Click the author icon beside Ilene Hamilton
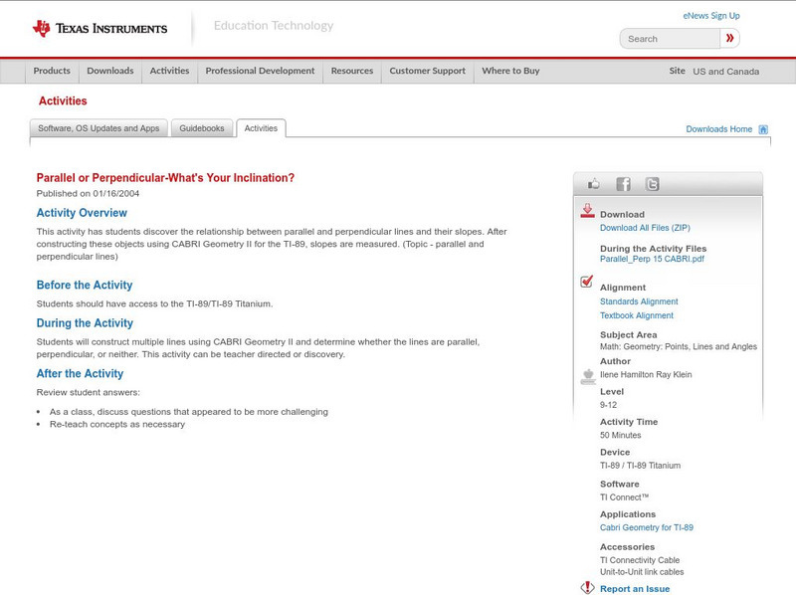 [x=587, y=375]
